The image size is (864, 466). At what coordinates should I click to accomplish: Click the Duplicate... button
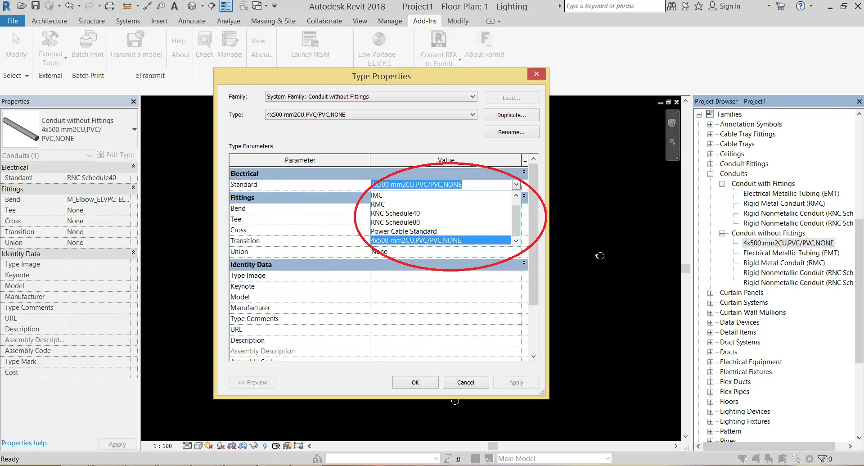click(511, 115)
